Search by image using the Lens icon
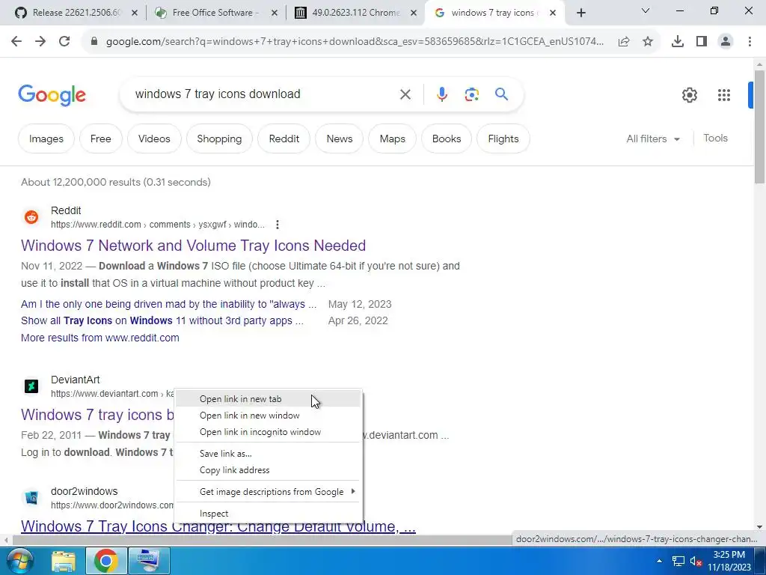The width and height of the screenshot is (766, 575). tap(472, 94)
